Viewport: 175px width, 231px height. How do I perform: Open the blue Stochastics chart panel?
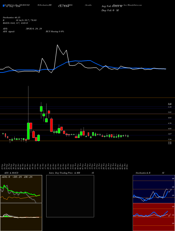pyautogui.click(x=154, y=189)
